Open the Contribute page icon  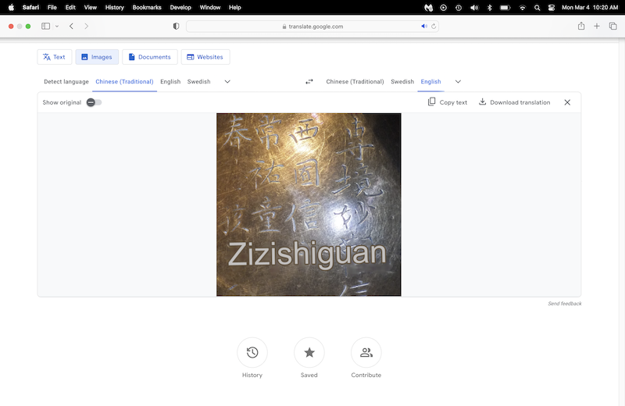coord(366,353)
